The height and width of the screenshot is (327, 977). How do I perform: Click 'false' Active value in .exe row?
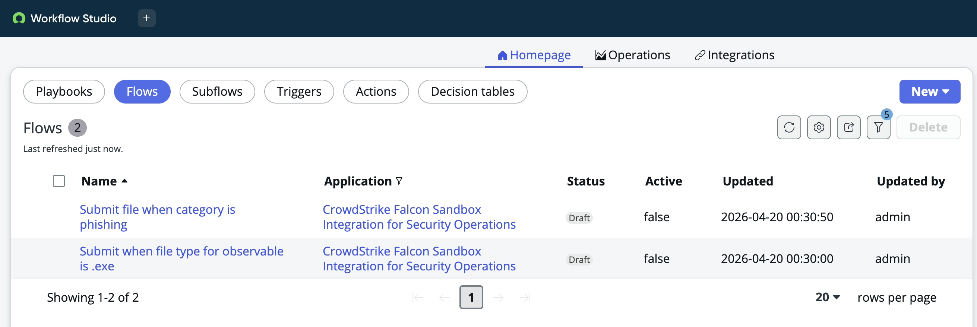657,259
